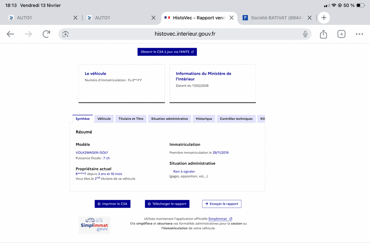Tap the address bar URL field

[185, 34]
